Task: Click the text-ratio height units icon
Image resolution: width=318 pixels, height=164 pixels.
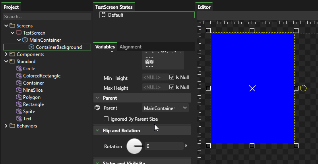Action: (149, 62)
